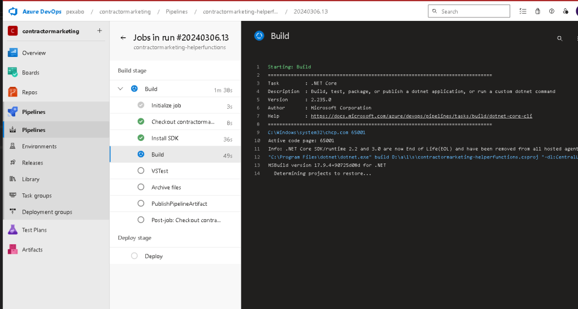Select the Install SDK step
This screenshot has height=309, width=578.
[x=176, y=138]
